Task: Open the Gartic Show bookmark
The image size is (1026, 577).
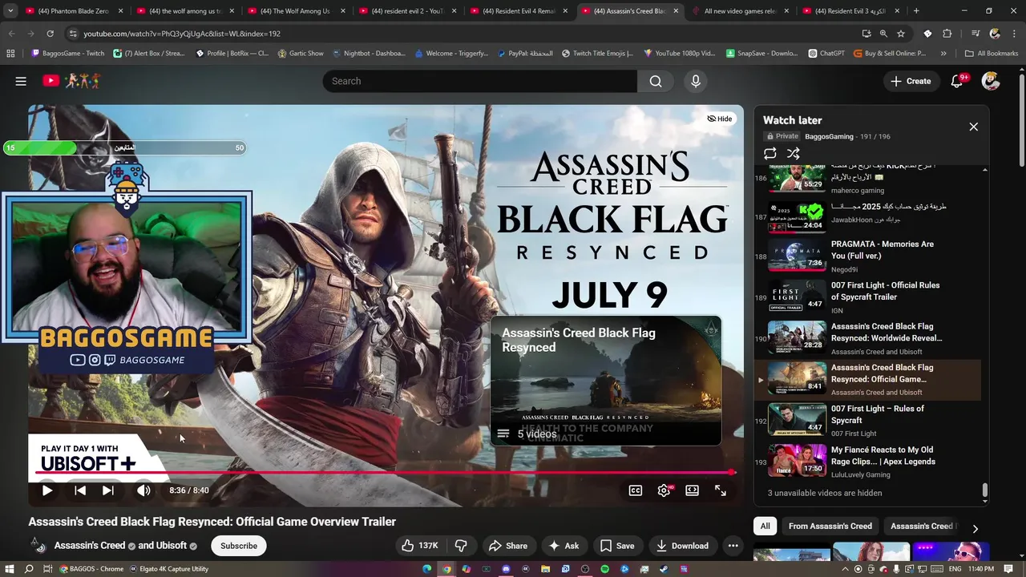Action: pos(301,54)
